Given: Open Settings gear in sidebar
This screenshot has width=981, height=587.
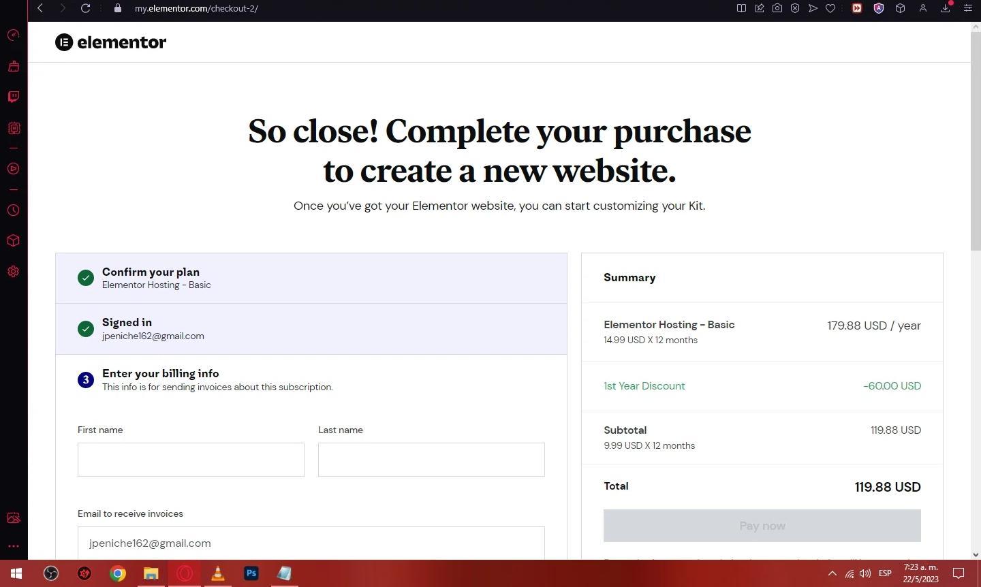Looking at the screenshot, I should pos(13,272).
